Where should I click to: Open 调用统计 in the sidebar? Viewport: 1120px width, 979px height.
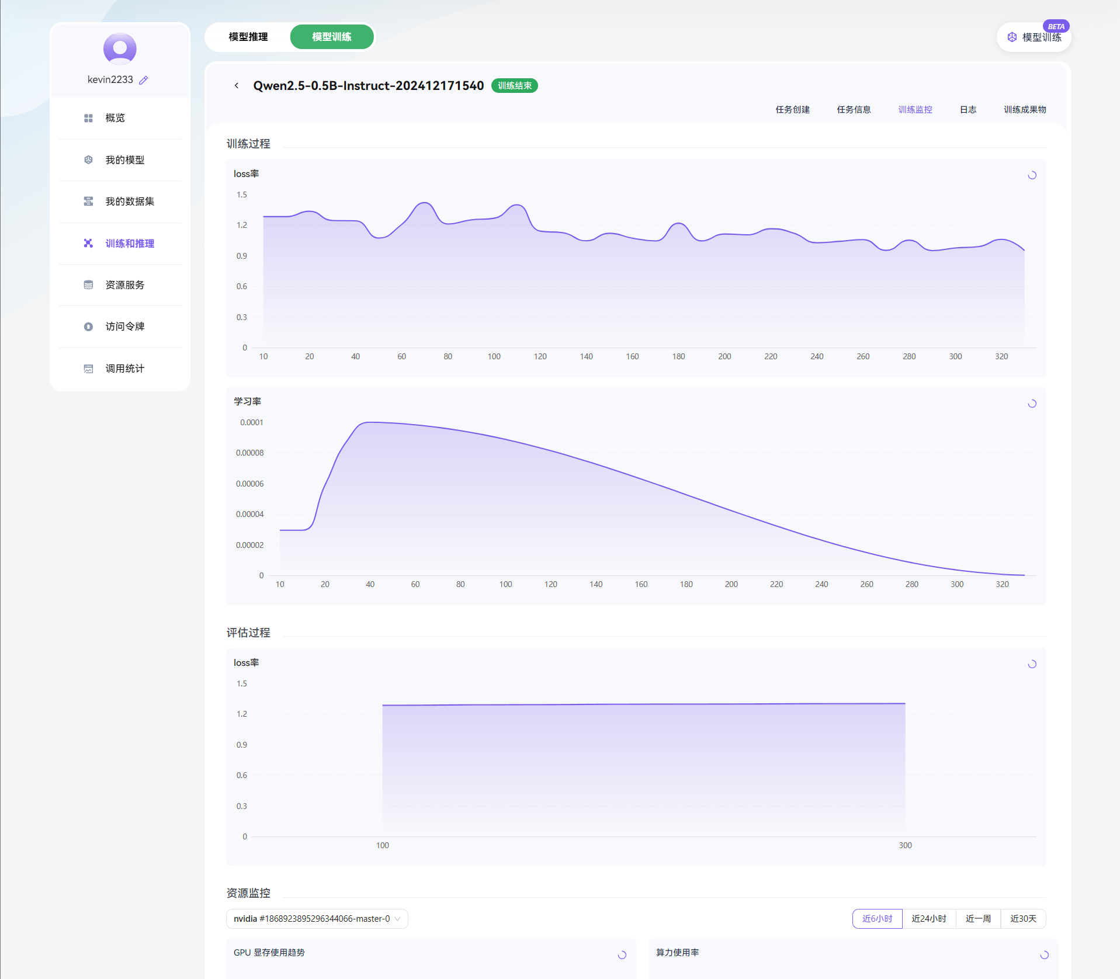(x=120, y=369)
